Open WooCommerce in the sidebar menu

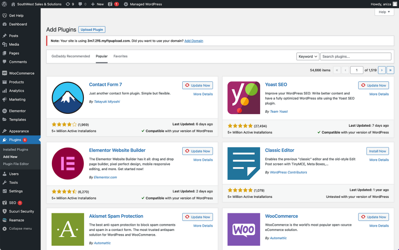tap(21, 73)
